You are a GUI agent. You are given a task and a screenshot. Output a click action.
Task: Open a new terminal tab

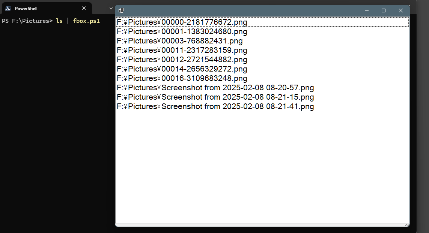tap(100, 8)
